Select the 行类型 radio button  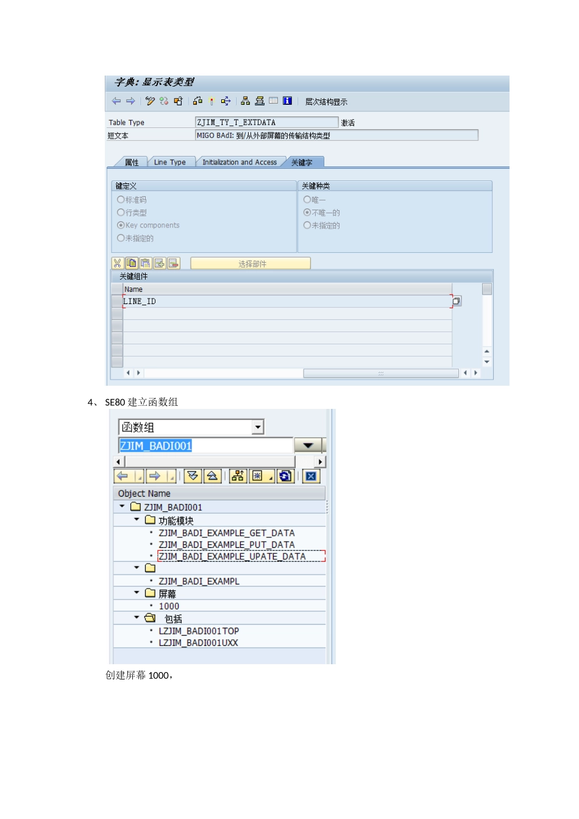[x=121, y=212]
